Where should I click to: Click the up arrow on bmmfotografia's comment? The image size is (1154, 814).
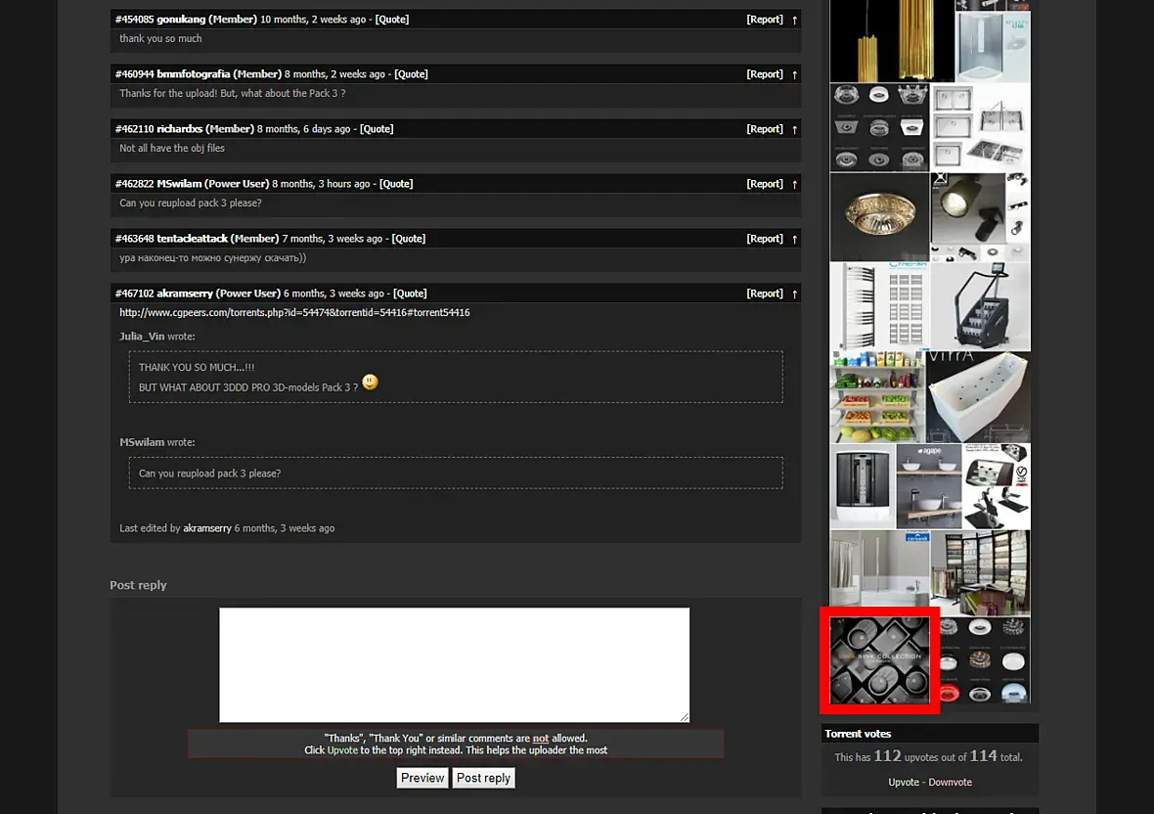794,74
